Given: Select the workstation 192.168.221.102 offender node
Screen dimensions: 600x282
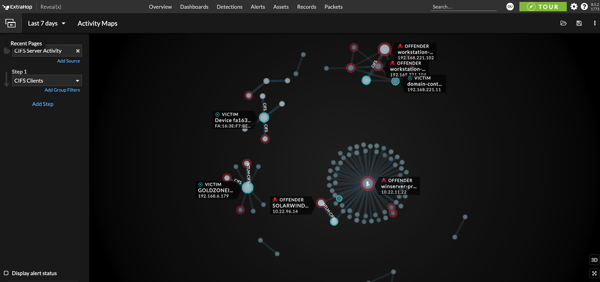Looking at the screenshot, I should point(385,50).
